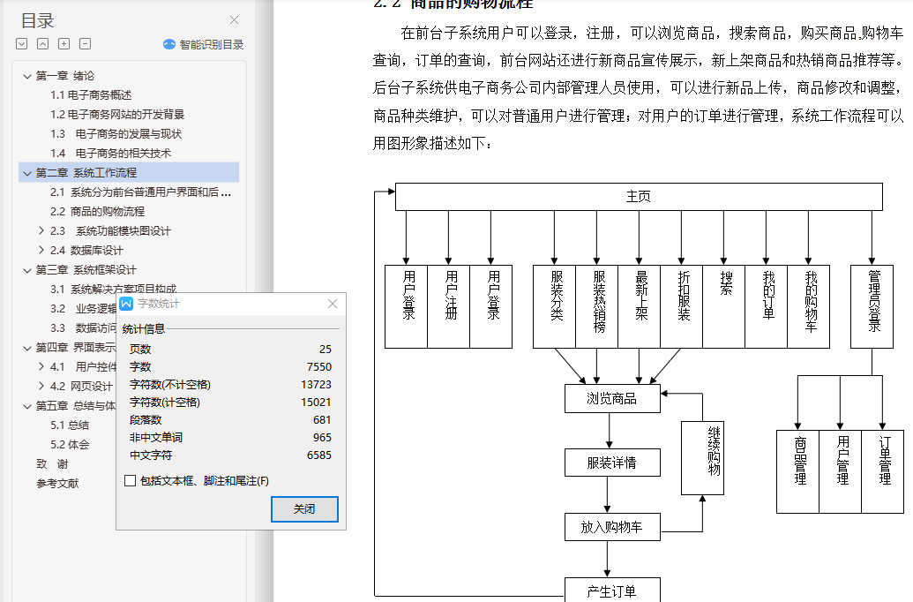Click the 非中文单词 value 965
The image size is (913, 602).
[x=322, y=437]
